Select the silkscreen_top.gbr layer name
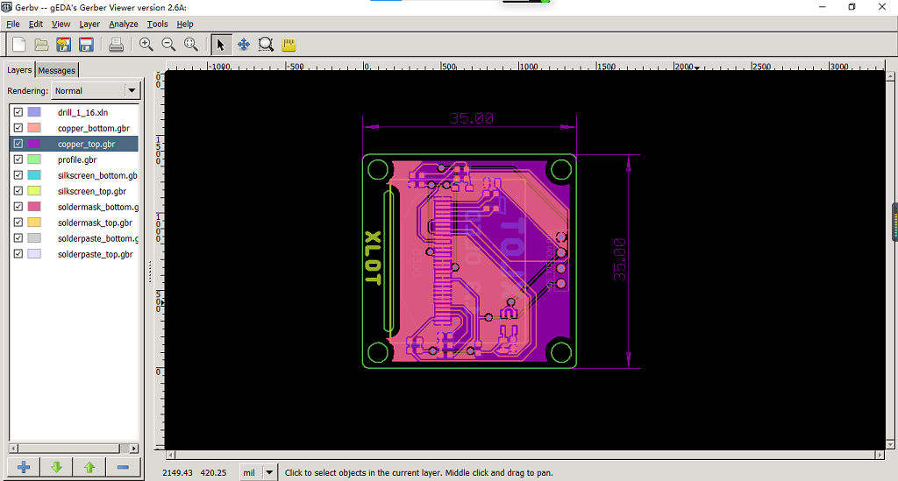The width and height of the screenshot is (898, 481). pyautogui.click(x=91, y=191)
